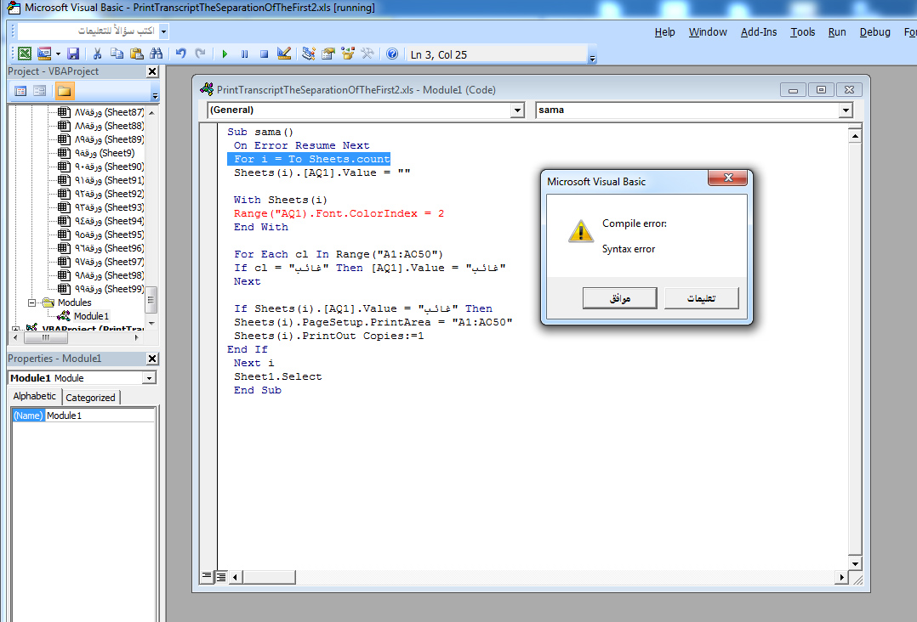Run the macro with green play icon
Image resolution: width=917 pixels, height=622 pixels.
pos(225,54)
